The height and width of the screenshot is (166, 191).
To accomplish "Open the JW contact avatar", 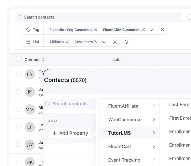I will click(x=30, y=145).
